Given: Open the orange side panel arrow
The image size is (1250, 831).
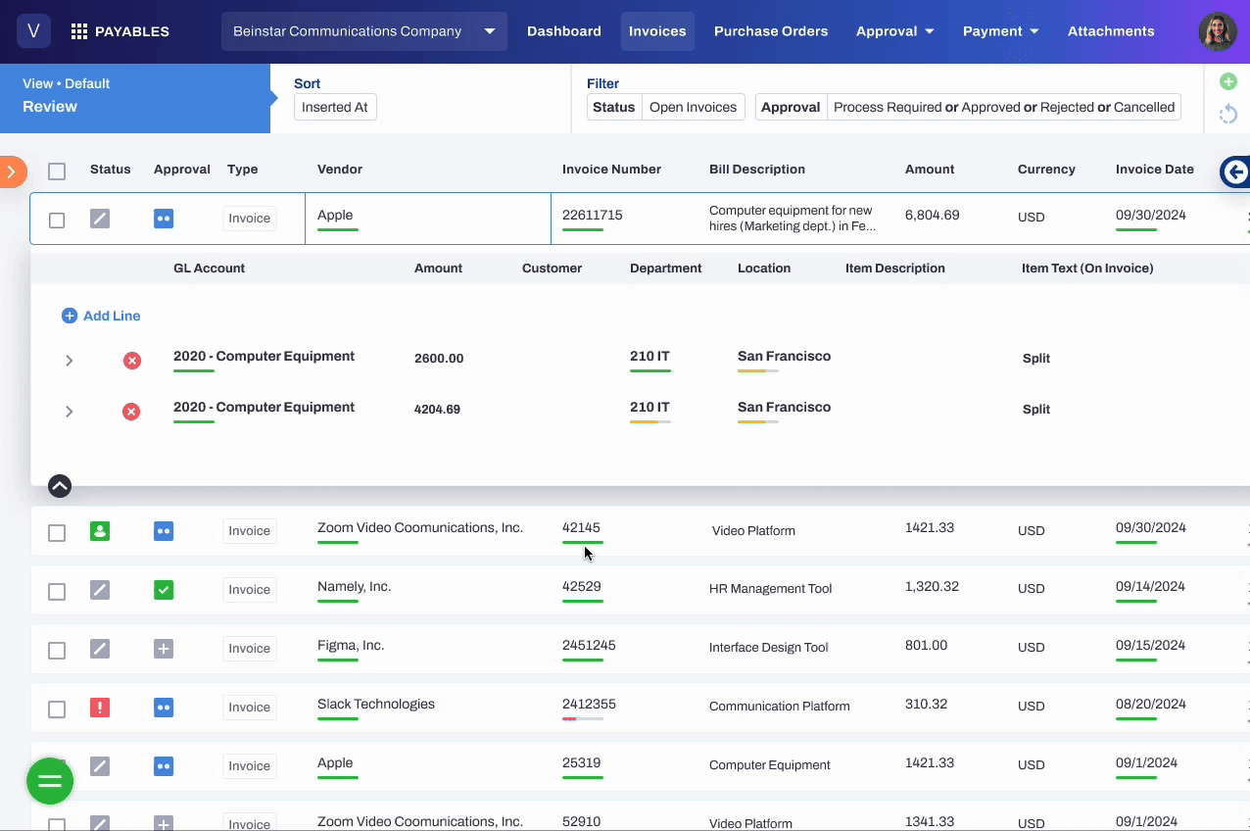Looking at the screenshot, I should (11, 172).
